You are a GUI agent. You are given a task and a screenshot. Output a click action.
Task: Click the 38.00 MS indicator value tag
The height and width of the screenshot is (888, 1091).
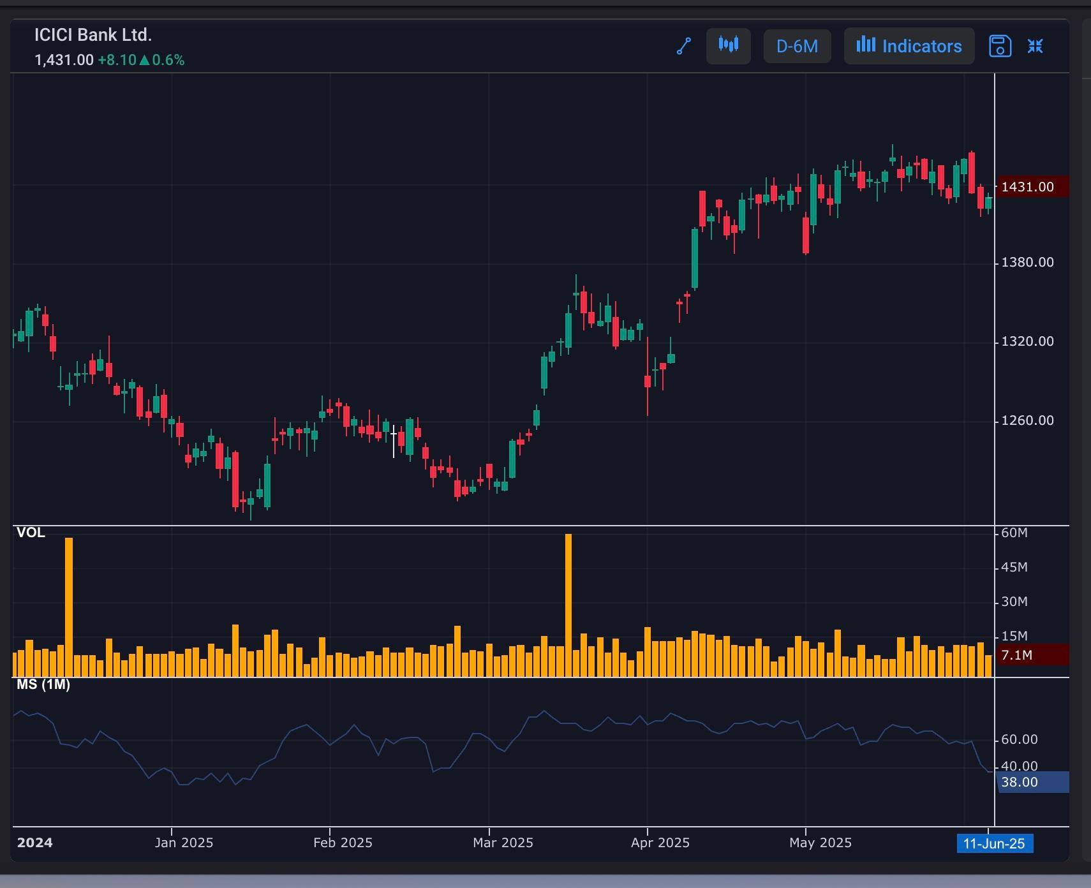pyautogui.click(x=1032, y=782)
